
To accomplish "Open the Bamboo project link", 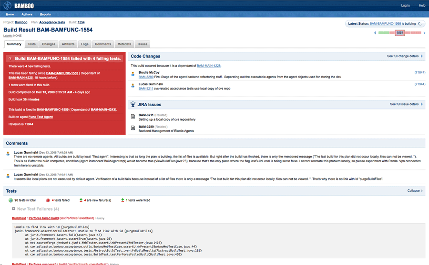I will coord(21,22).
